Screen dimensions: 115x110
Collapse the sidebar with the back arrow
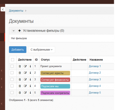(x=3, y=9)
